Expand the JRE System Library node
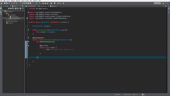The height and width of the screenshot is (96, 170). tap(5, 20)
